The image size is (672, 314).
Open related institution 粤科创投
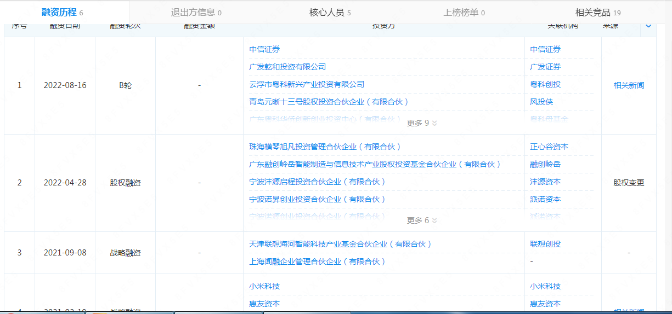point(545,84)
